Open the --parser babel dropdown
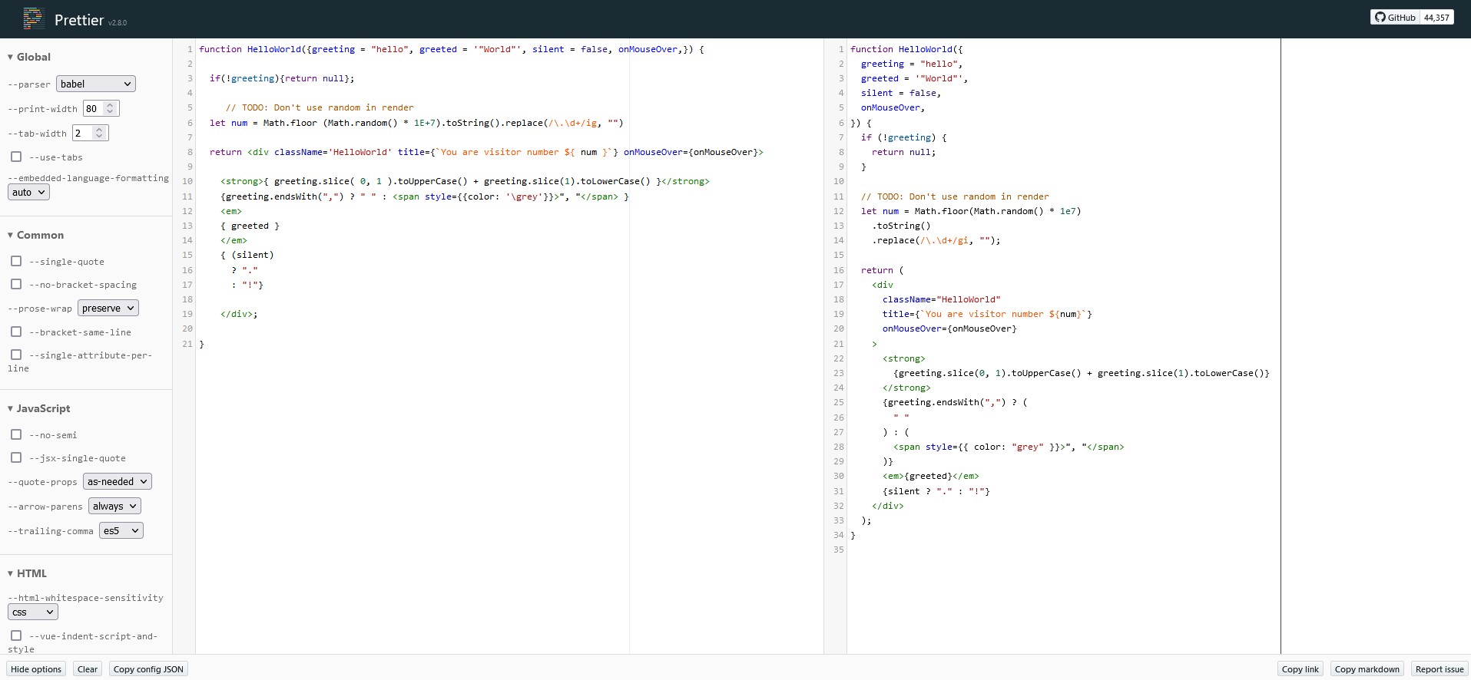The height and width of the screenshot is (680, 1471). [x=95, y=84]
